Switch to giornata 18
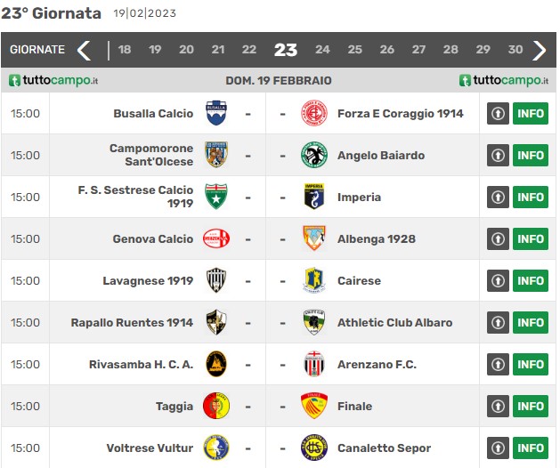 pos(125,49)
